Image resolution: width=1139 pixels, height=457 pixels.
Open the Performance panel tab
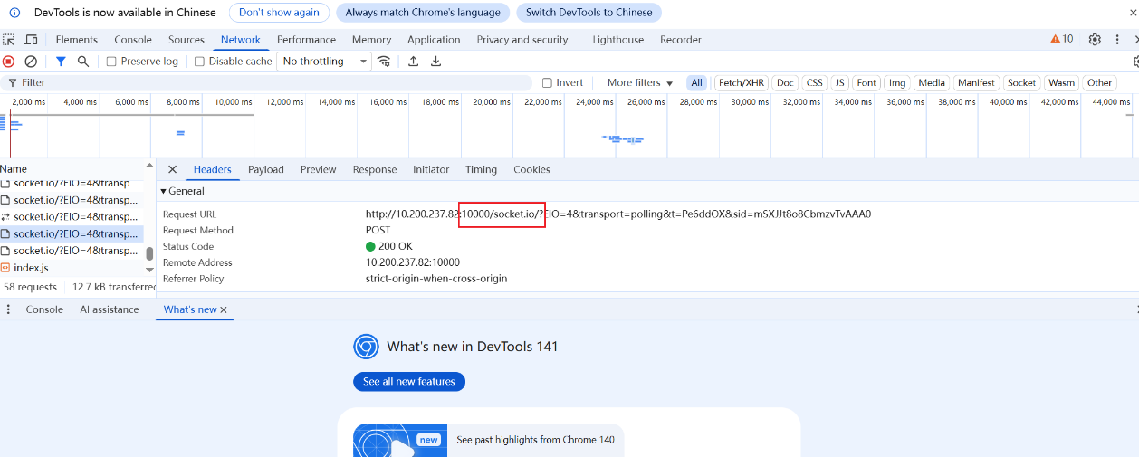(306, 40)
